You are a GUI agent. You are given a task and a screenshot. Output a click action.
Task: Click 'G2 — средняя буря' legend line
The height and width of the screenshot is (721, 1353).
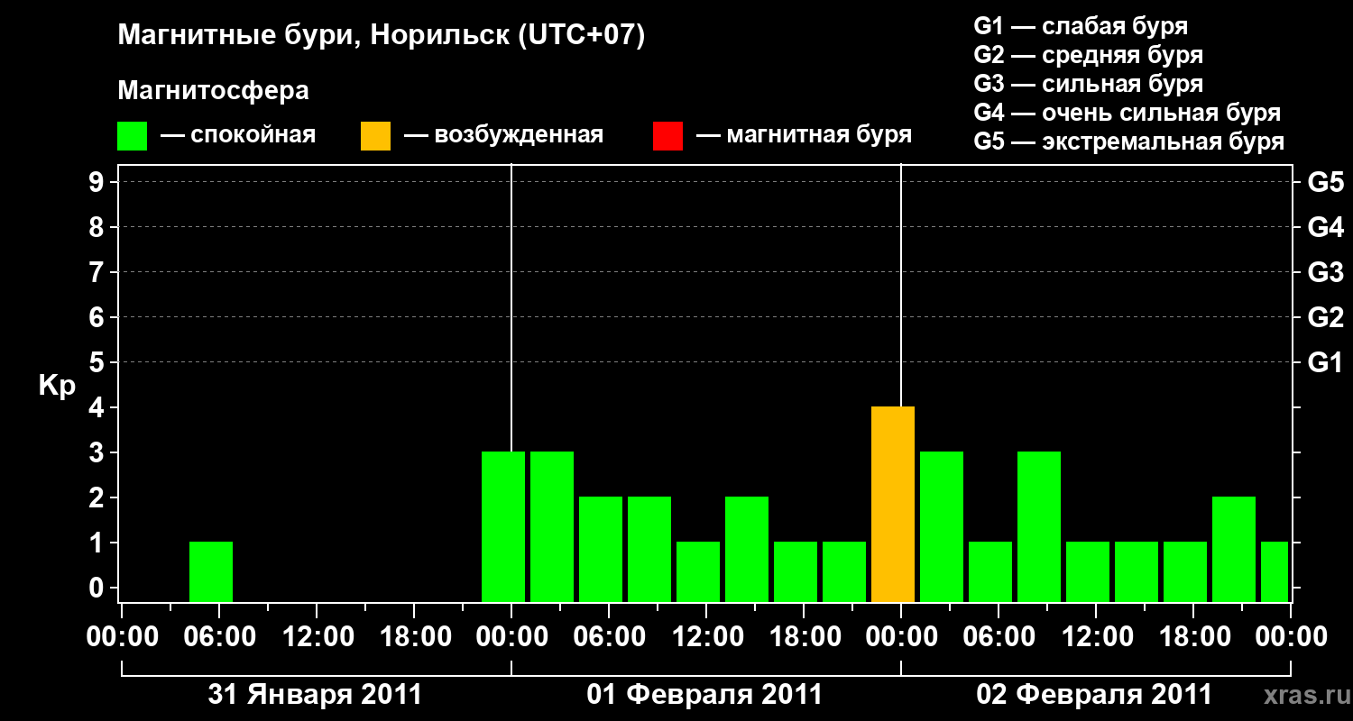[x=1089, y=55]
